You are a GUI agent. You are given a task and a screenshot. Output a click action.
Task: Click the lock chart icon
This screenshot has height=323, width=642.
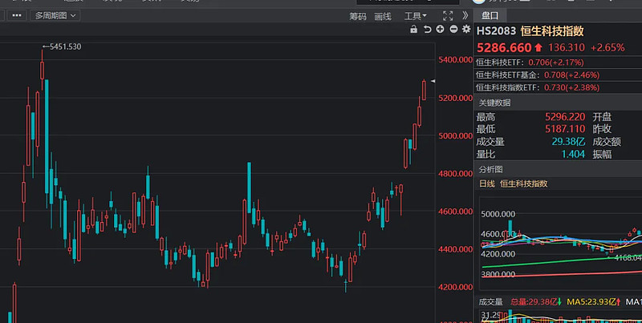(413, 30)
